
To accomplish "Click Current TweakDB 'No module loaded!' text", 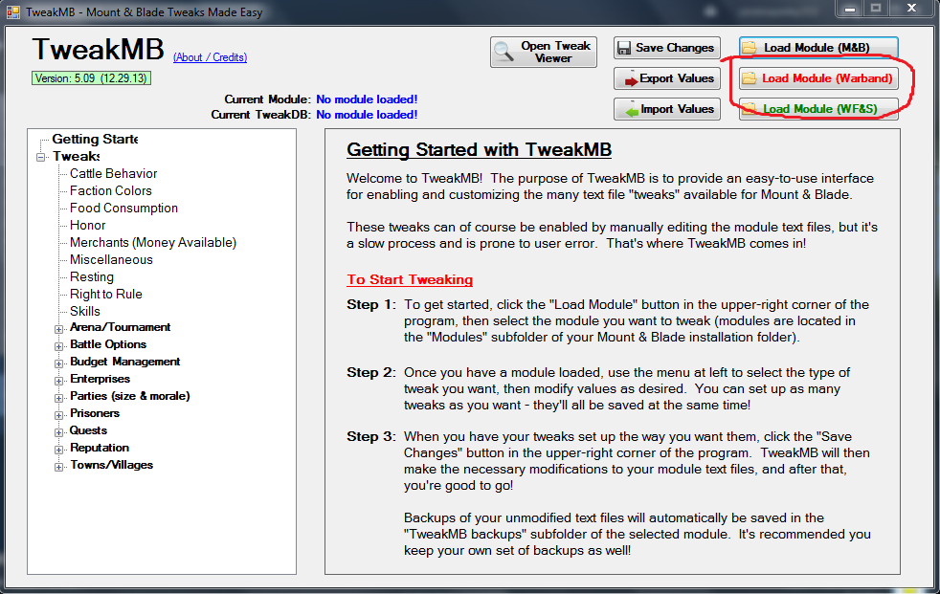I will 367,115.
